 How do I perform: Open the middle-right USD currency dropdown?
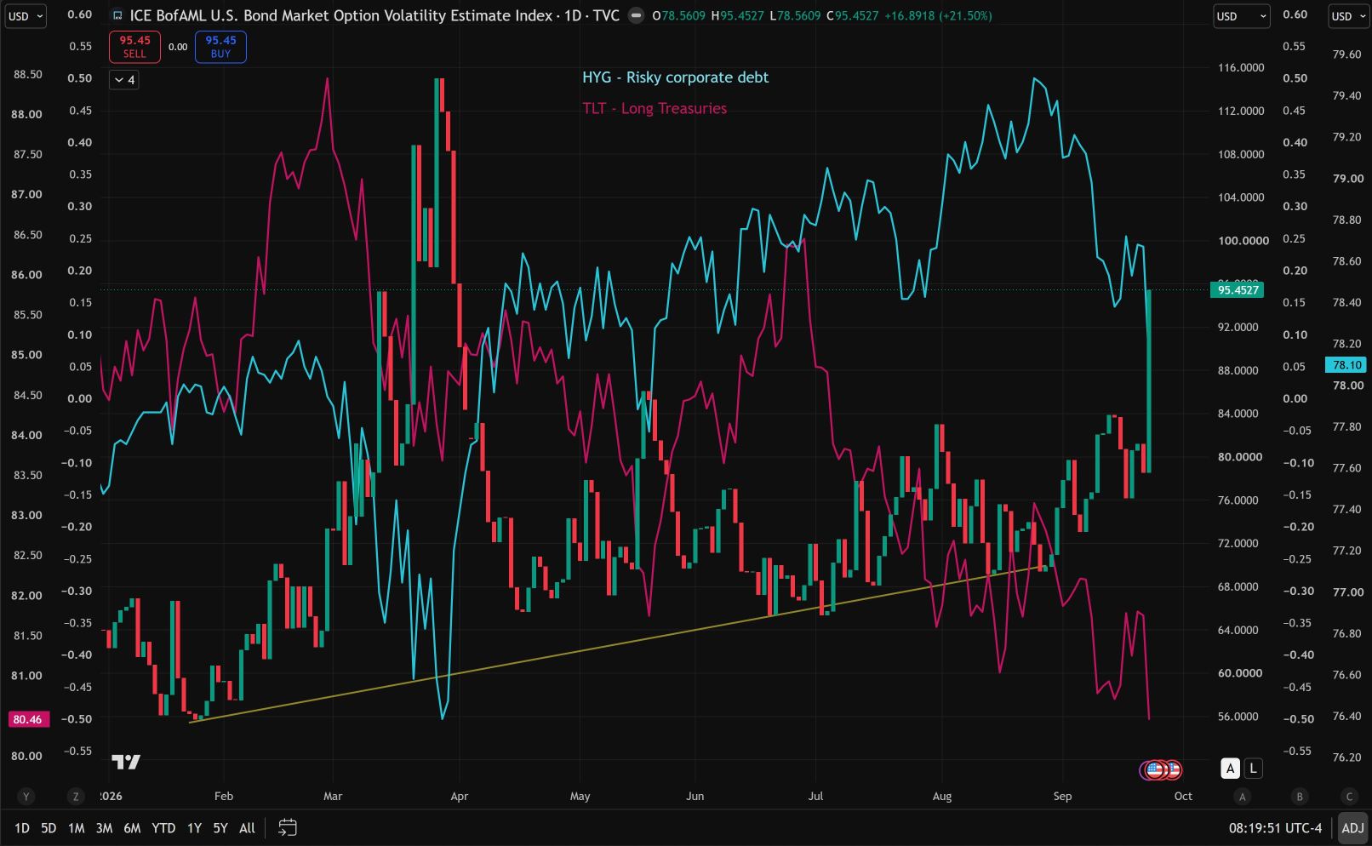tap(1241, 15)
